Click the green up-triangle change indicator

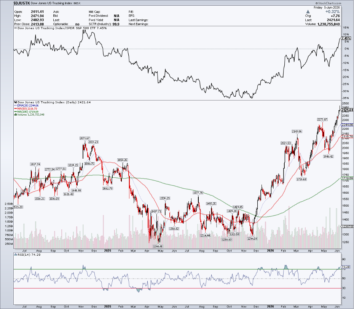point(308,11)
